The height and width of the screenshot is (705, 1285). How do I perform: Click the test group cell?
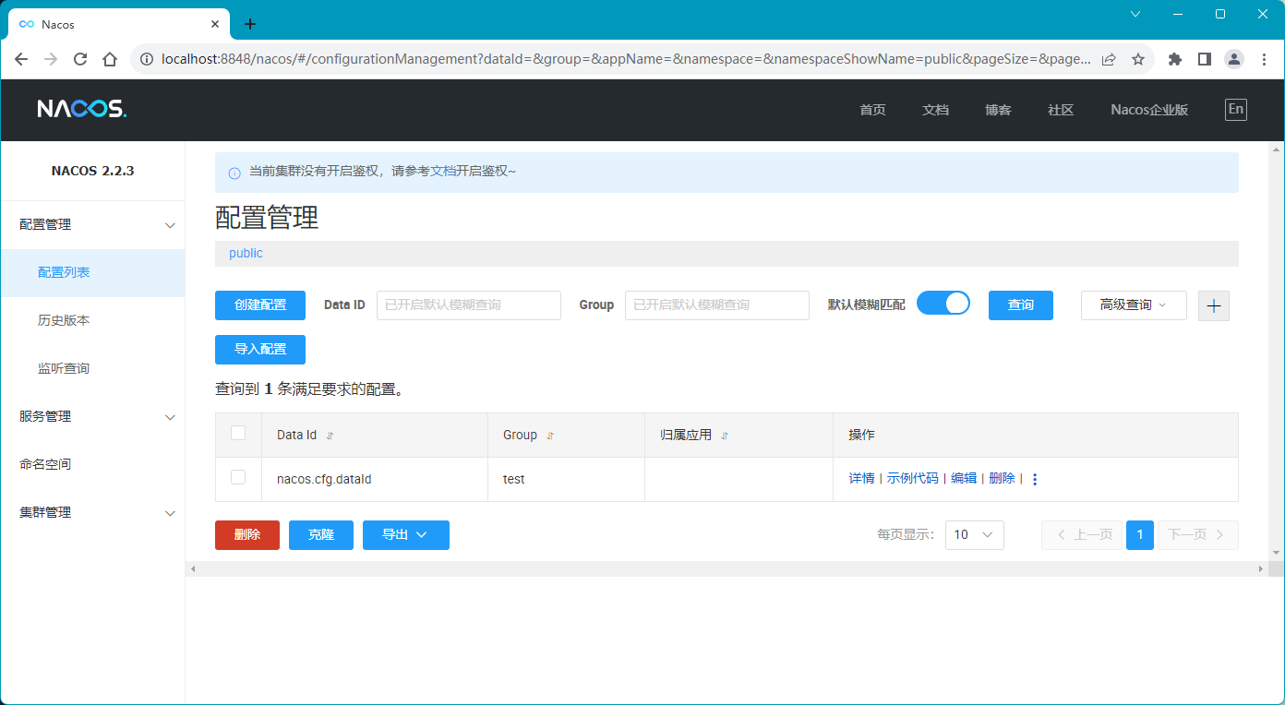point(514,480)
